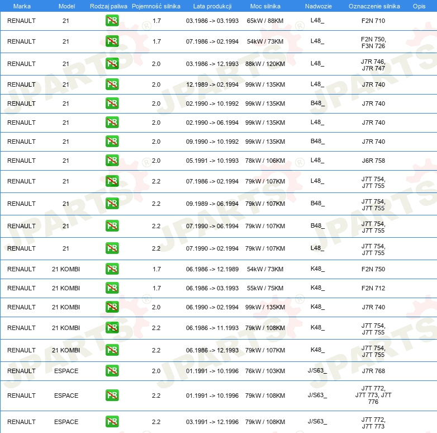Click the fuel icon in the ESPACE J7R 768 row
Screen dimensions: 437x433
(x=112, y=371)
